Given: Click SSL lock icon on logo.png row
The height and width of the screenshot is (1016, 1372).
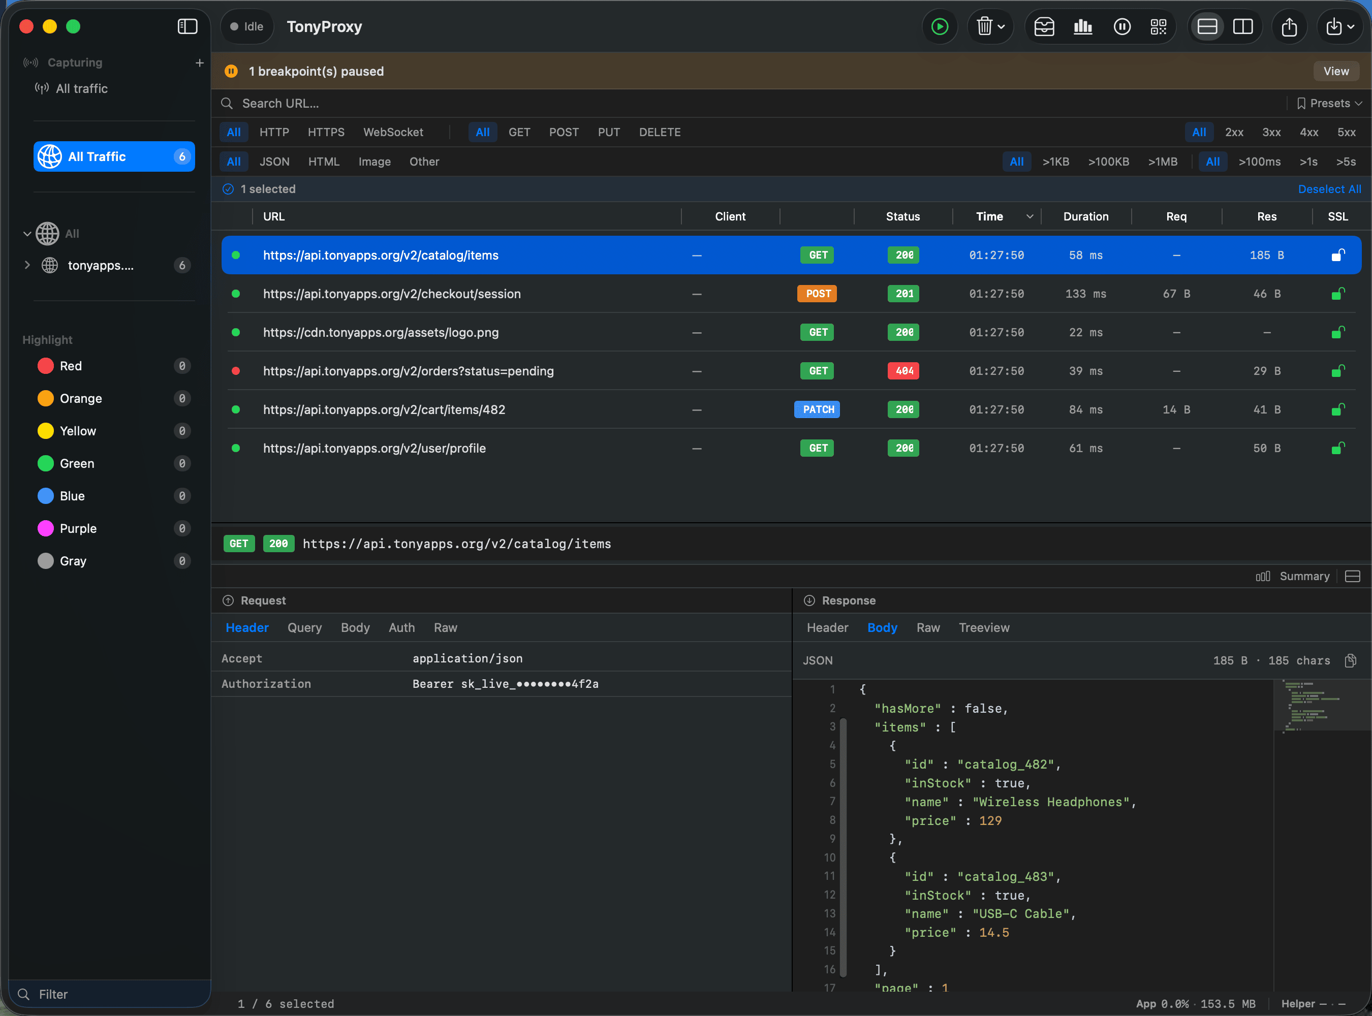Looking at the screenshot, I should click(x=1337, y=333).
